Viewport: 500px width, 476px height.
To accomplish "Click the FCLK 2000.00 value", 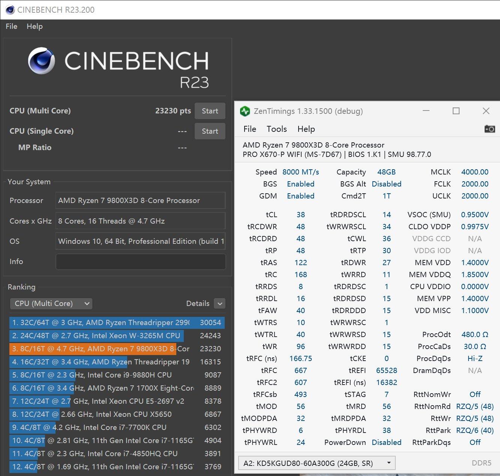I will (x=475, y=184).
